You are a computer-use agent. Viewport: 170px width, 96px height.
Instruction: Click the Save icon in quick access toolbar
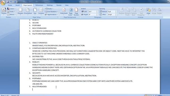(8, 2)
